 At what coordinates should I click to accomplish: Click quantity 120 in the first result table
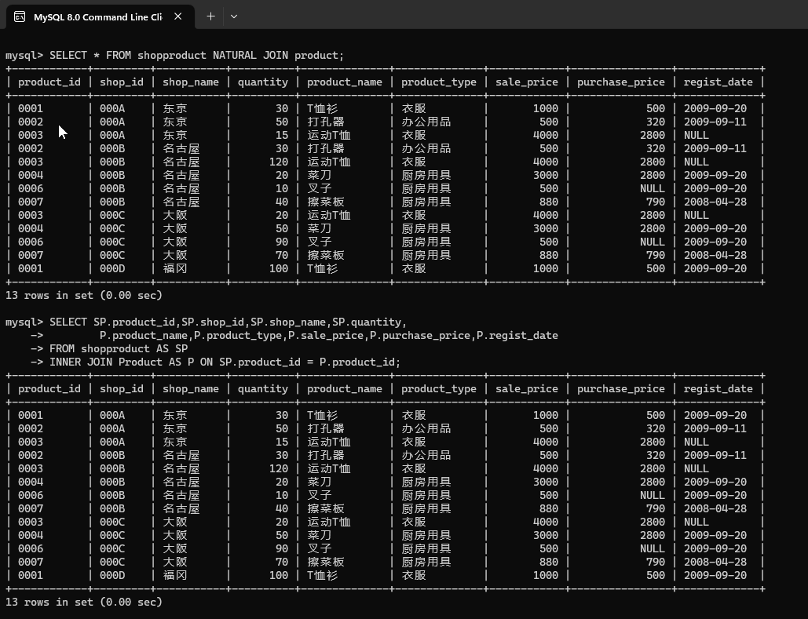(279, 162)
